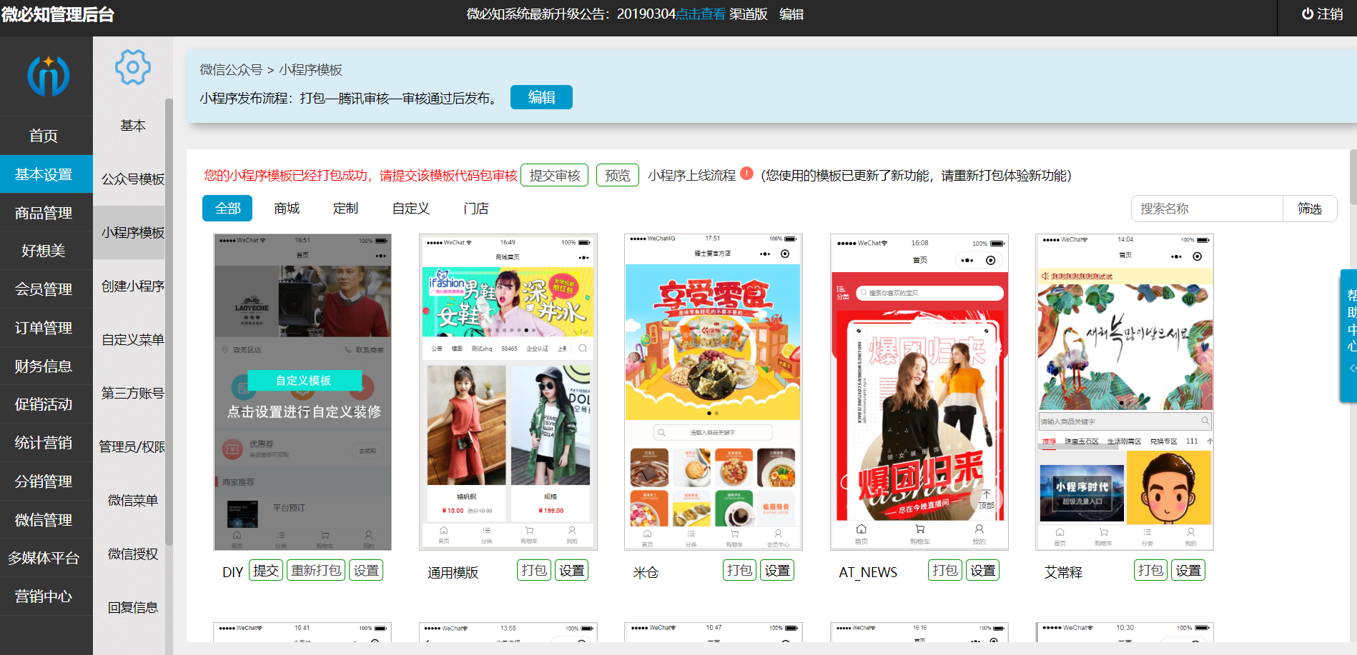Click the blue 编辑 button in banner

coord(541,98)
